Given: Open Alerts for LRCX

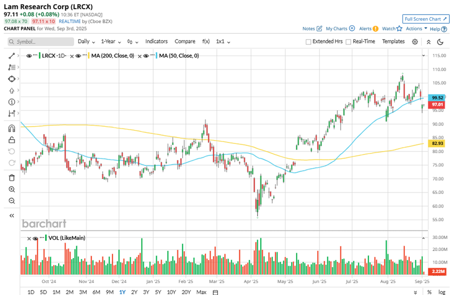Looking at the screenshot, I should click(369, 28).
